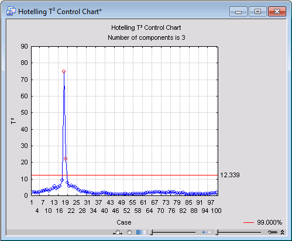Click the red outlier point near 22
Viewport: 292px width, 241px height.
[66, 159]
